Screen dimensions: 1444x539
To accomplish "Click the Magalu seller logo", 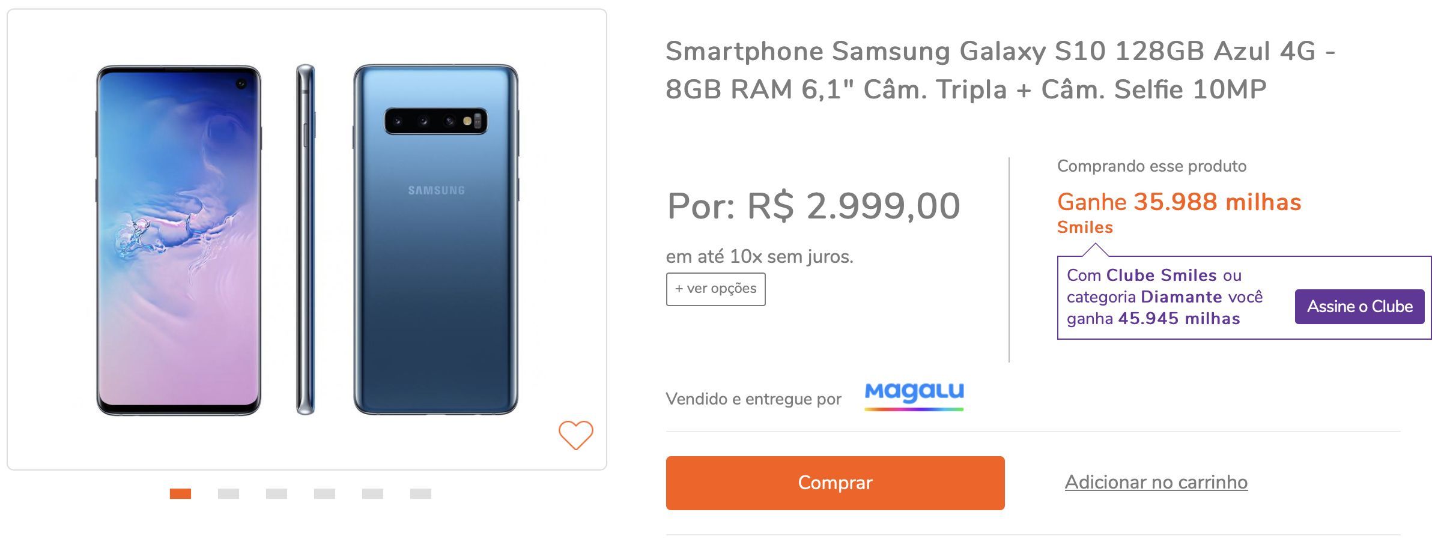I will click(x=914, y=397).
